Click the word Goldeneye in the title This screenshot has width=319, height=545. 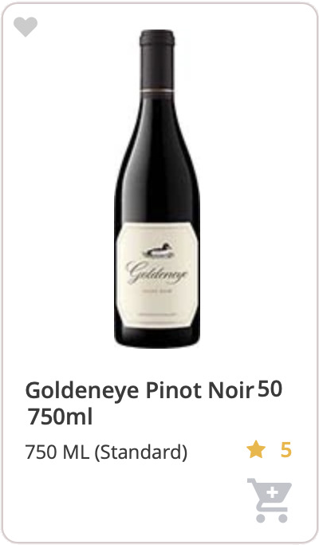pos(82,391)
